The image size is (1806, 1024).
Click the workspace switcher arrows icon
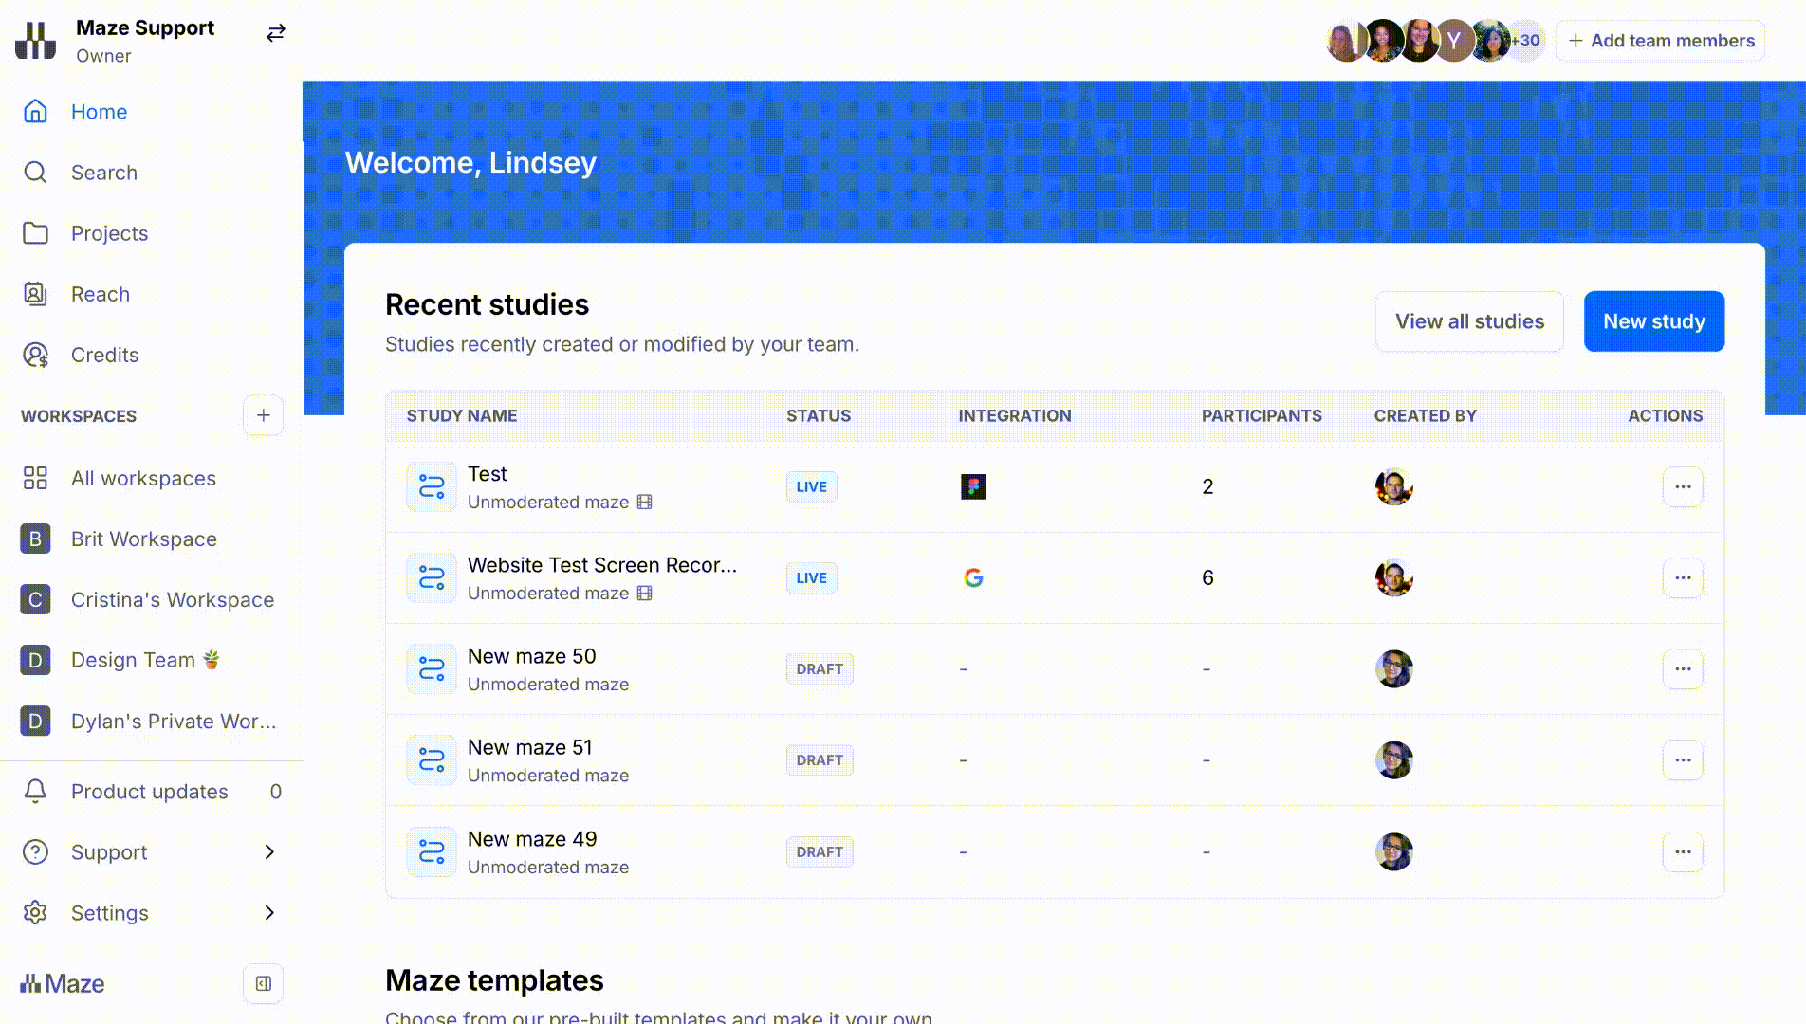[275, 34]
